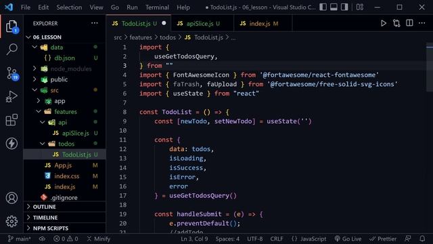Toggle the Panel layout button
This screenshot has width=433, height=244.
click(x=334, y=7)
